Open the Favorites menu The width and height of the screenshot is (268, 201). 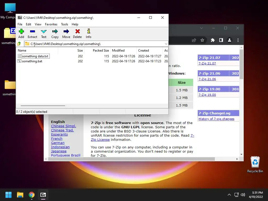pyautogui.click(x=51, y=24)
